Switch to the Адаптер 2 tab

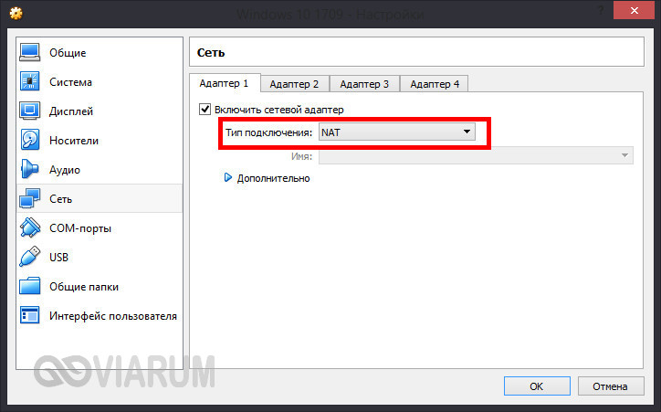click(294, 84)
